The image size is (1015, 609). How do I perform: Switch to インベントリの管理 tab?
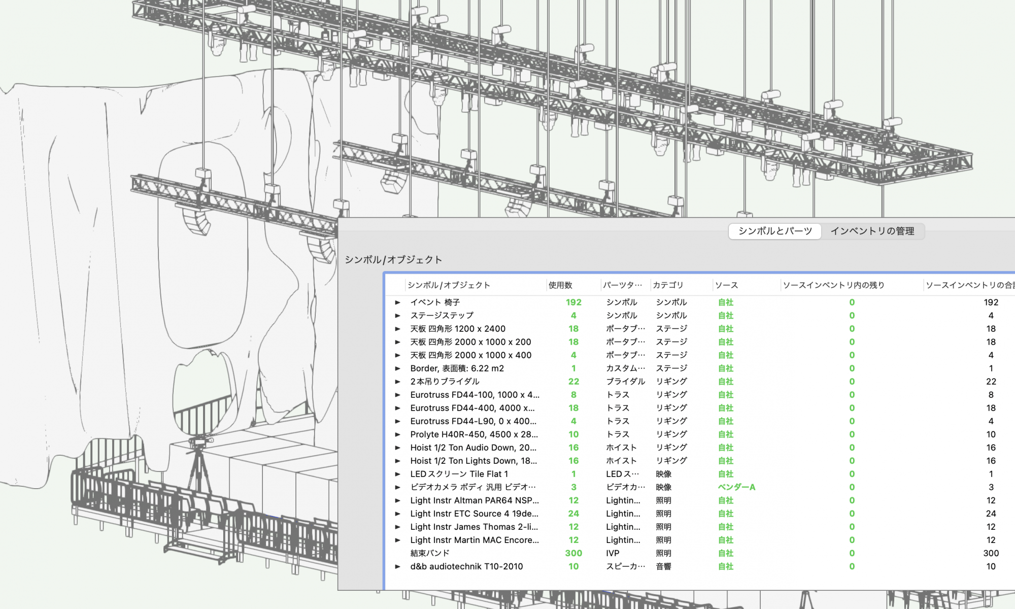pyautogui.click(x=872, y=231)
